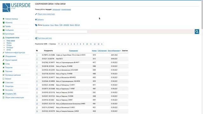The image size is (203, 114).
Task: Click the plus icon beside Добавить
Action: [36, 20]
